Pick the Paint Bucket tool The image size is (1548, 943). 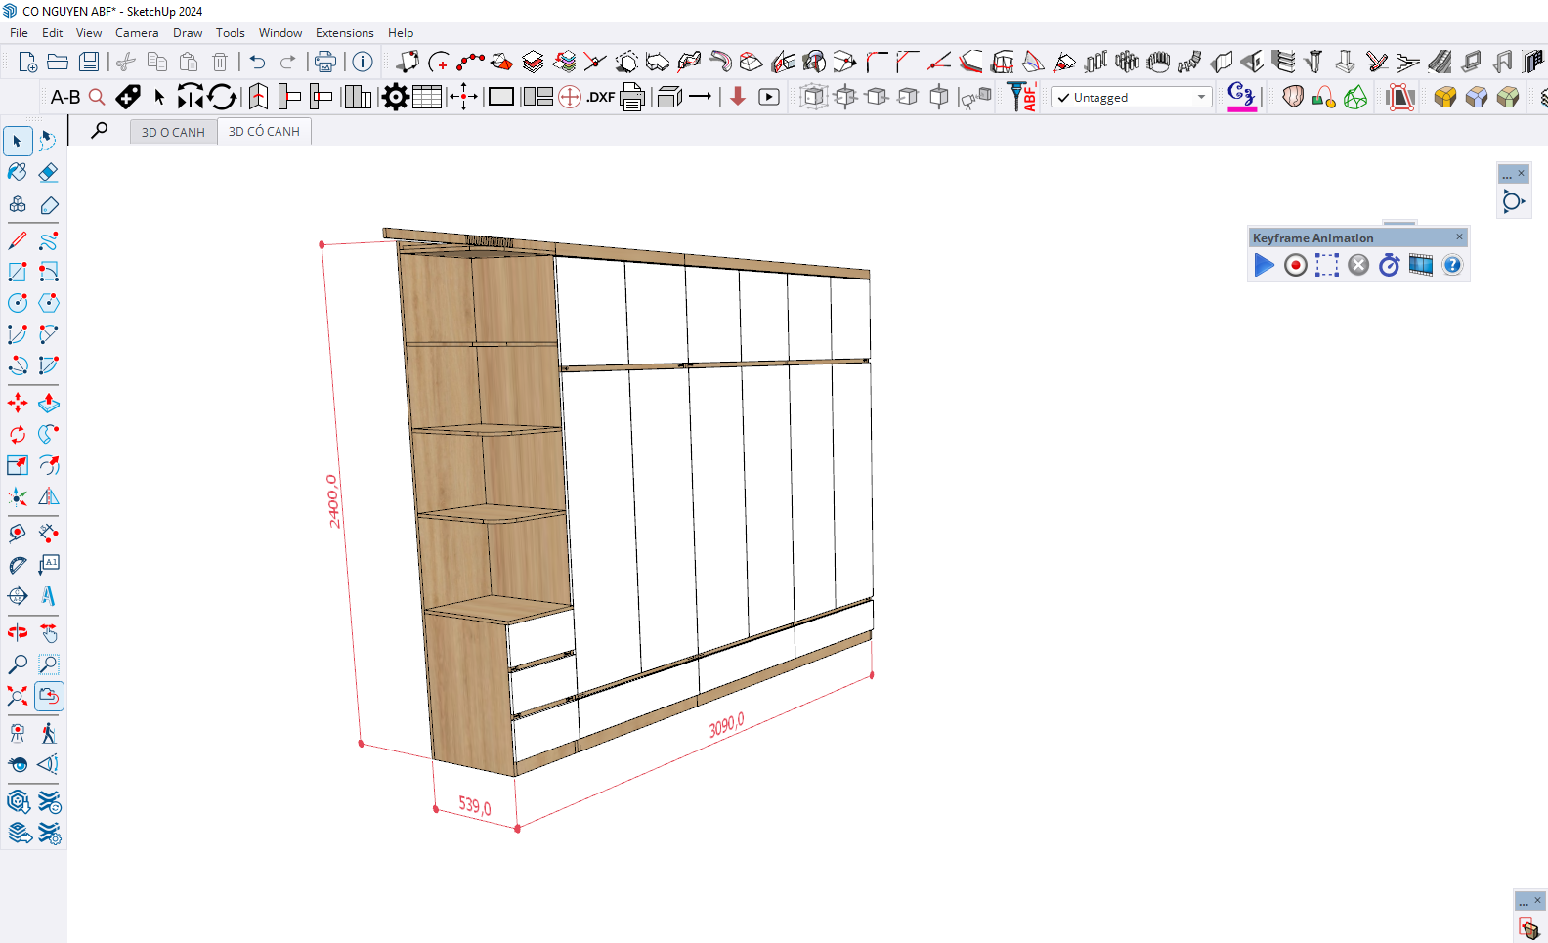(18, 173)
